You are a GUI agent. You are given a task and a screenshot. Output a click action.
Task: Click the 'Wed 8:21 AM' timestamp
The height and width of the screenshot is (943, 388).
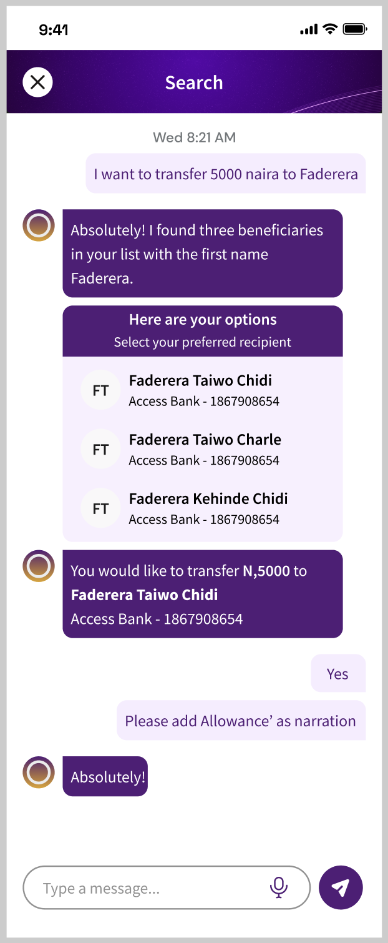click(x=195, y=137)
